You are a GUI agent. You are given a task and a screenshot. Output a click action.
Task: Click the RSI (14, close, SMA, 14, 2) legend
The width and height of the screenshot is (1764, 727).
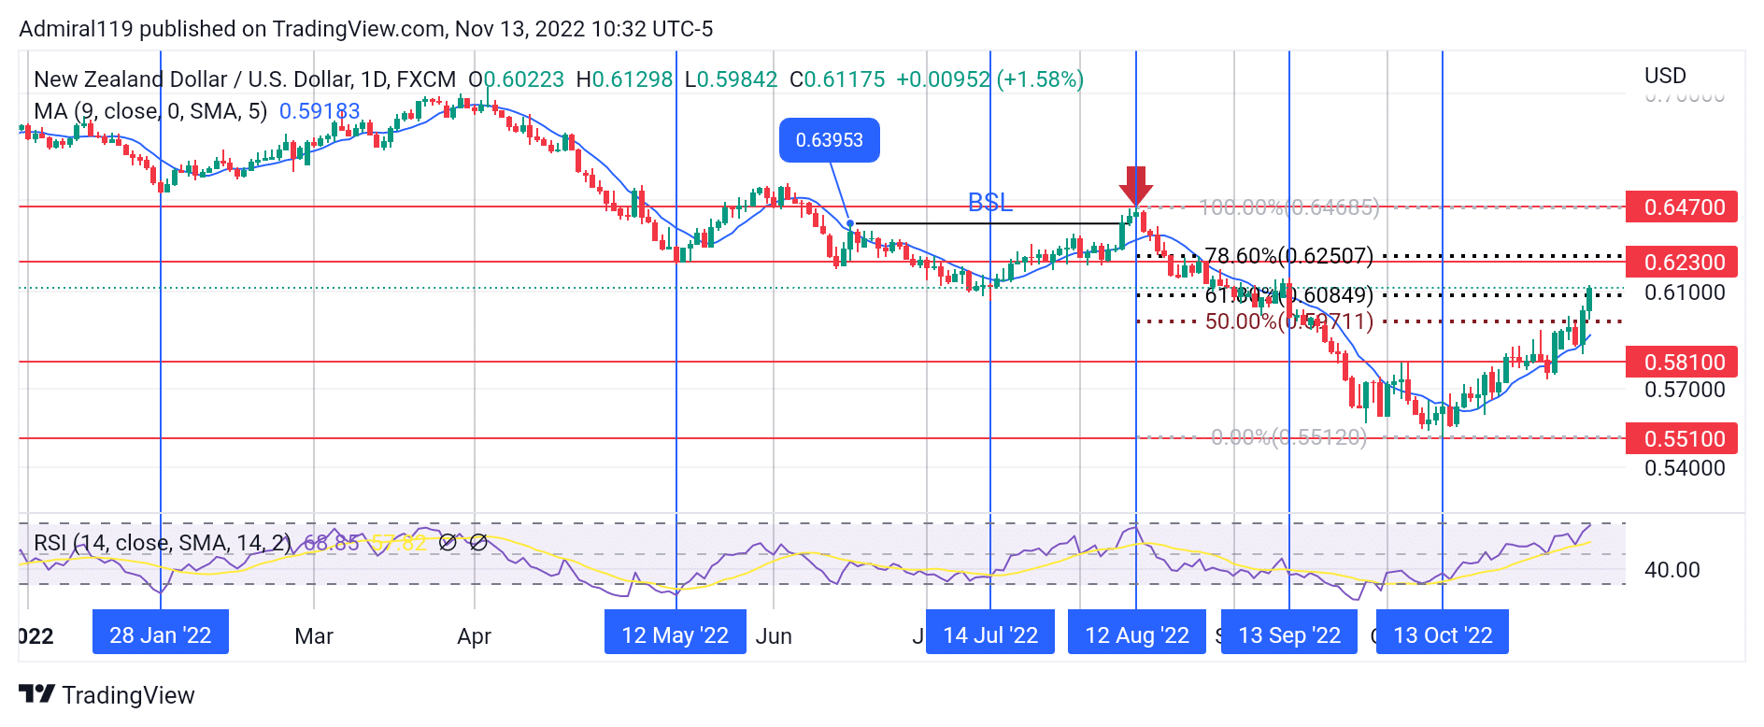[163, 543]
